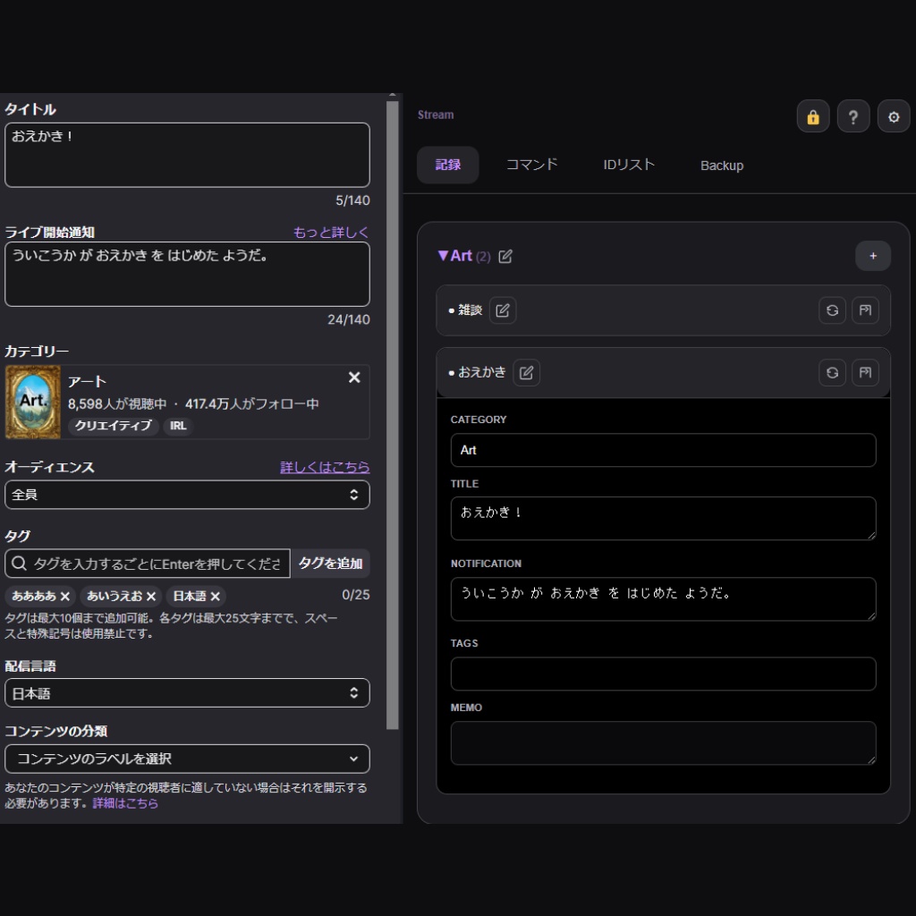Remove the 日本語 tag
Image resolution: width=916 pixels, height=916 pixels.
coord(215,596)
